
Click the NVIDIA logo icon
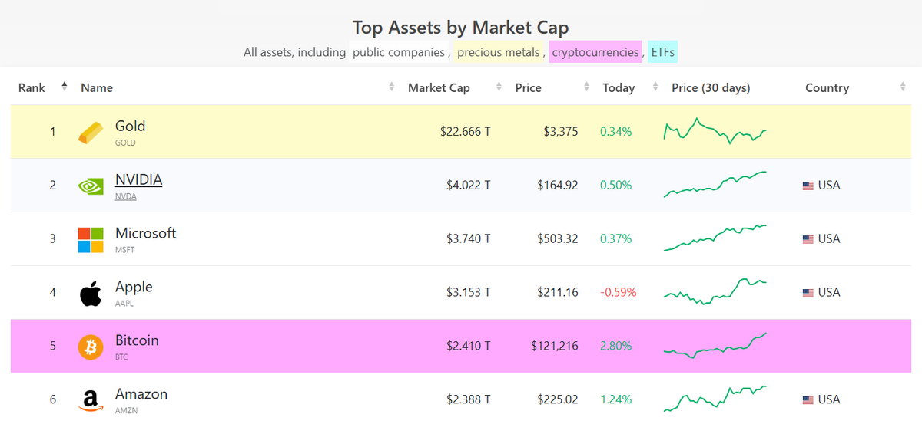pos(90,186)
